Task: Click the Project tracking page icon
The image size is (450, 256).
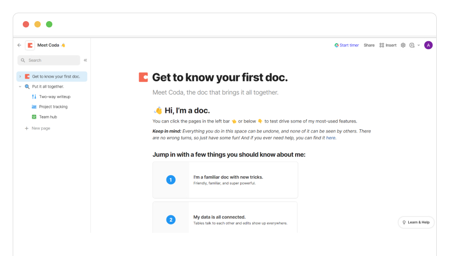Action: pyautogui.click(x=34, y=107)
